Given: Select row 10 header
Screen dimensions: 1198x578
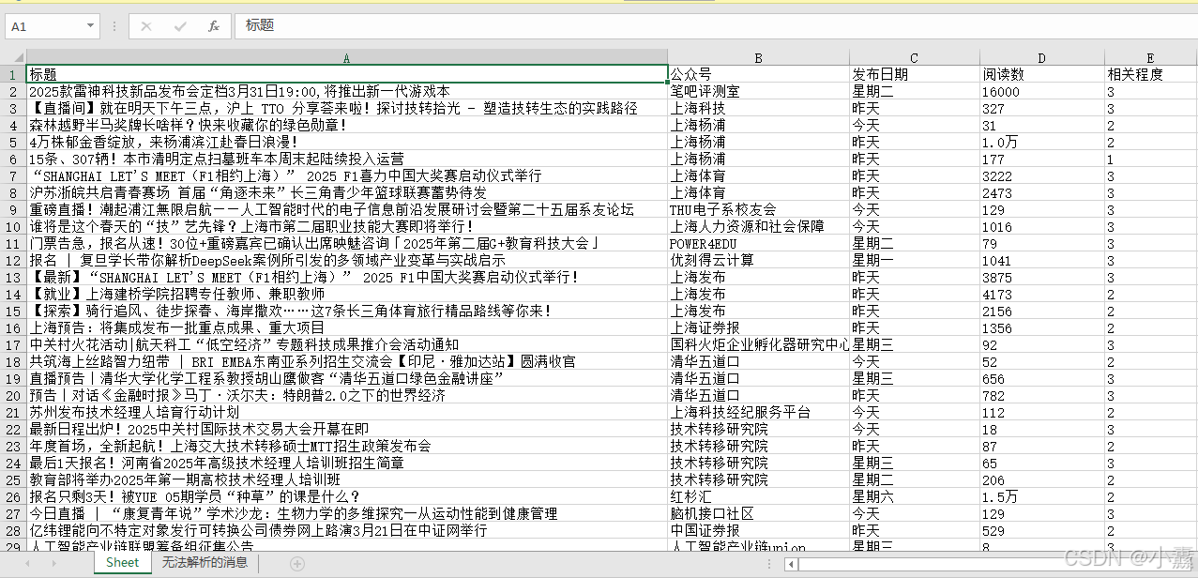Looking at the screenshot, I should 13,227.
